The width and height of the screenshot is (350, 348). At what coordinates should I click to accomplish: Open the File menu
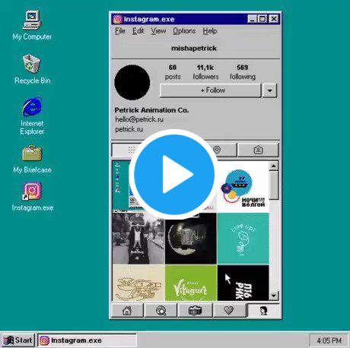(120, 31)
